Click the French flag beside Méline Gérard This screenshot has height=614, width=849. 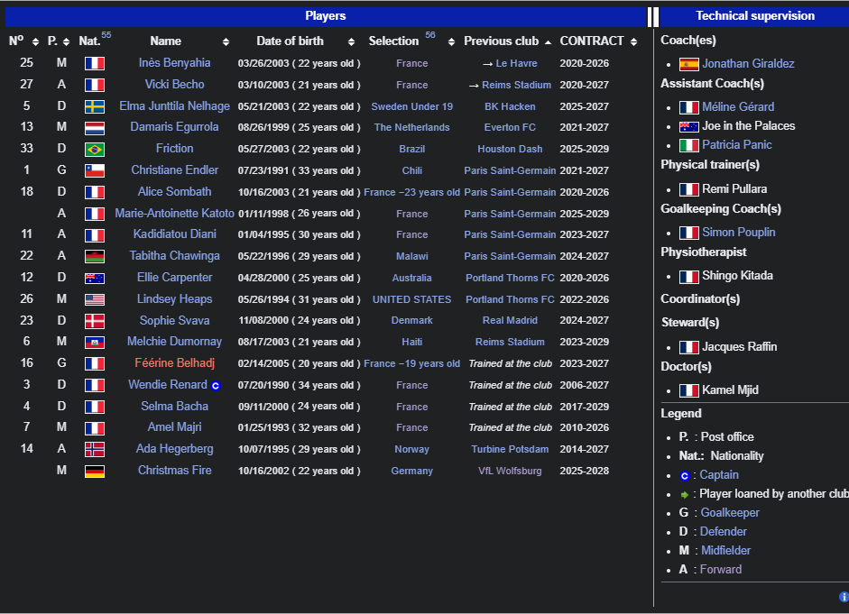point(689,107)
